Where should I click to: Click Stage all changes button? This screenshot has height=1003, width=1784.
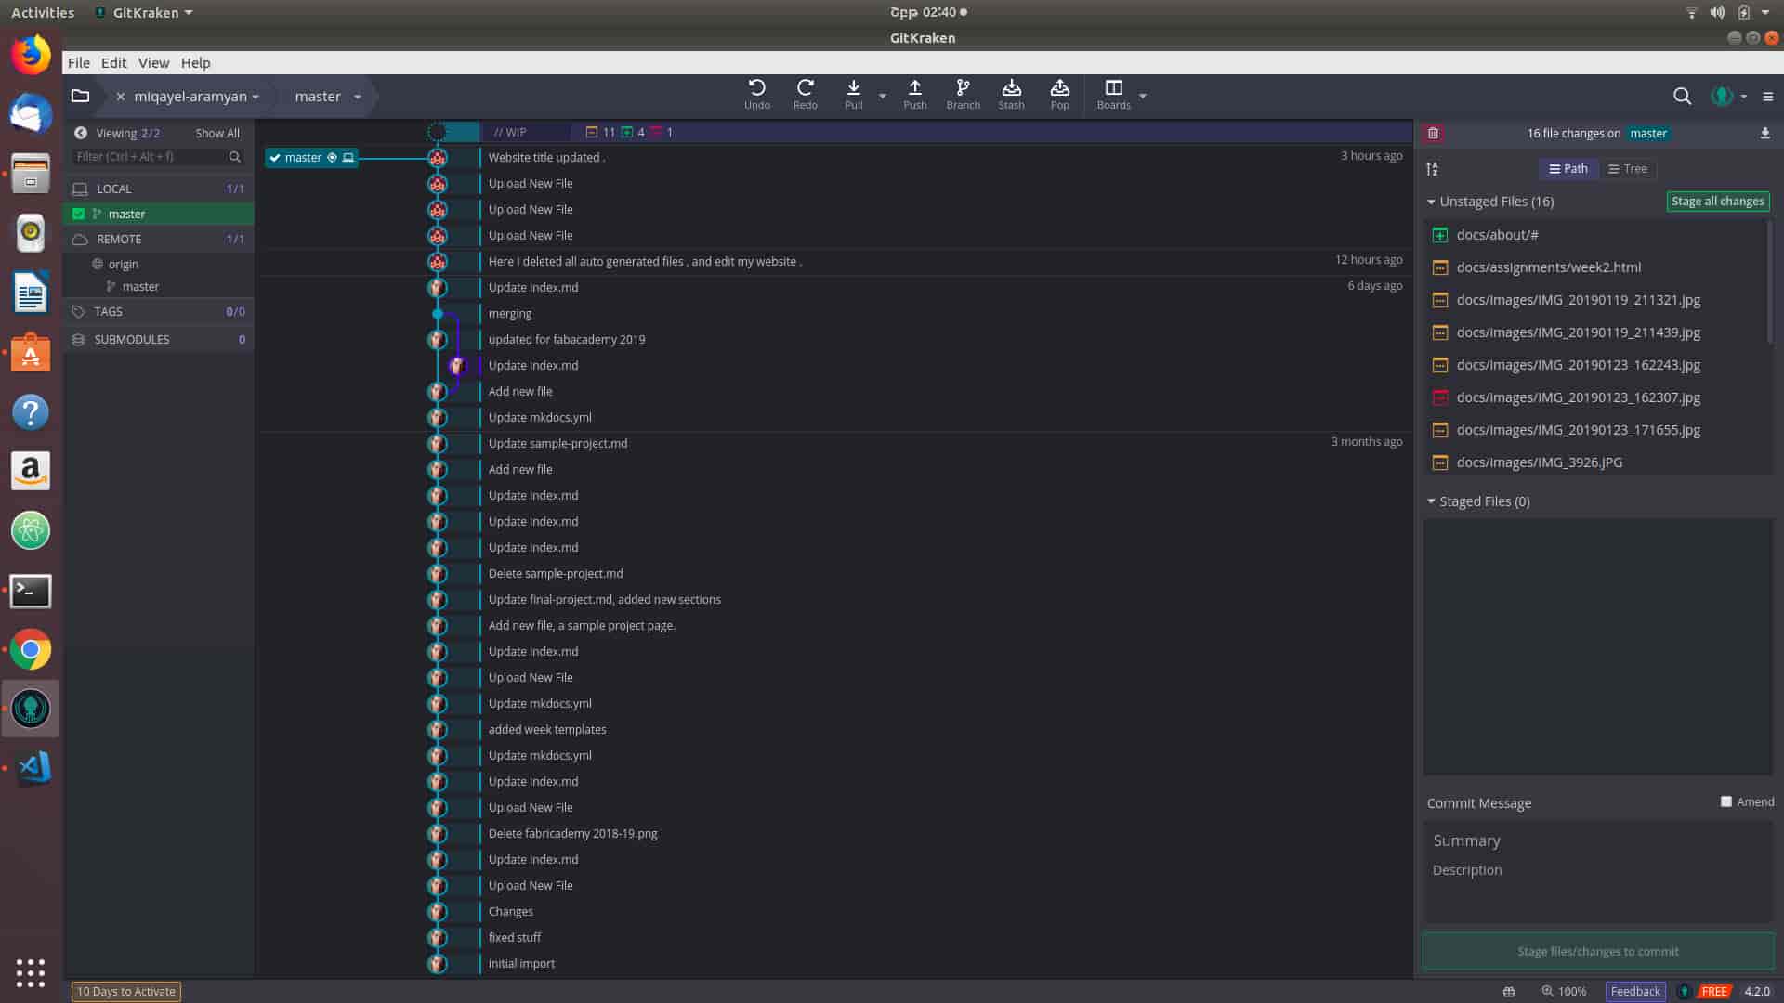coord(1717,202)
